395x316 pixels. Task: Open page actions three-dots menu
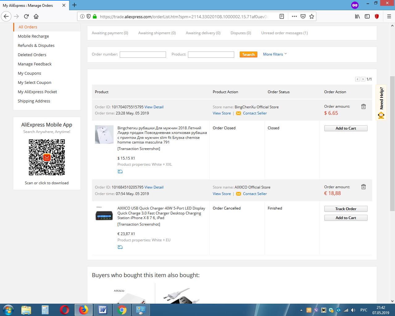pyautogui.click(x=294, y=16)
